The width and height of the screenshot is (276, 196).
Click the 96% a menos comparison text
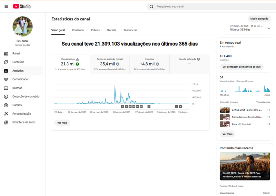(149, 69)
